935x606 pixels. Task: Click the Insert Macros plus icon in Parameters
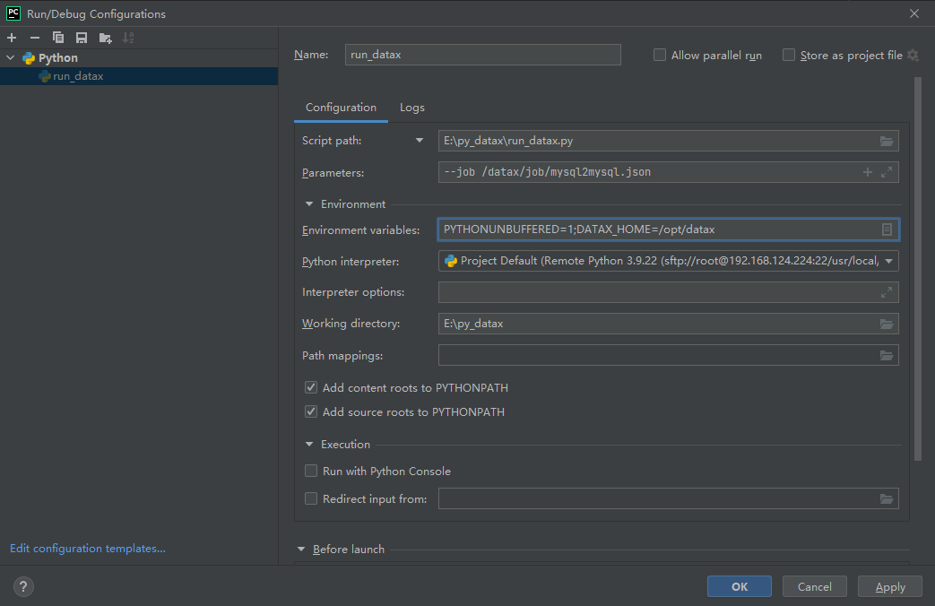867,172
